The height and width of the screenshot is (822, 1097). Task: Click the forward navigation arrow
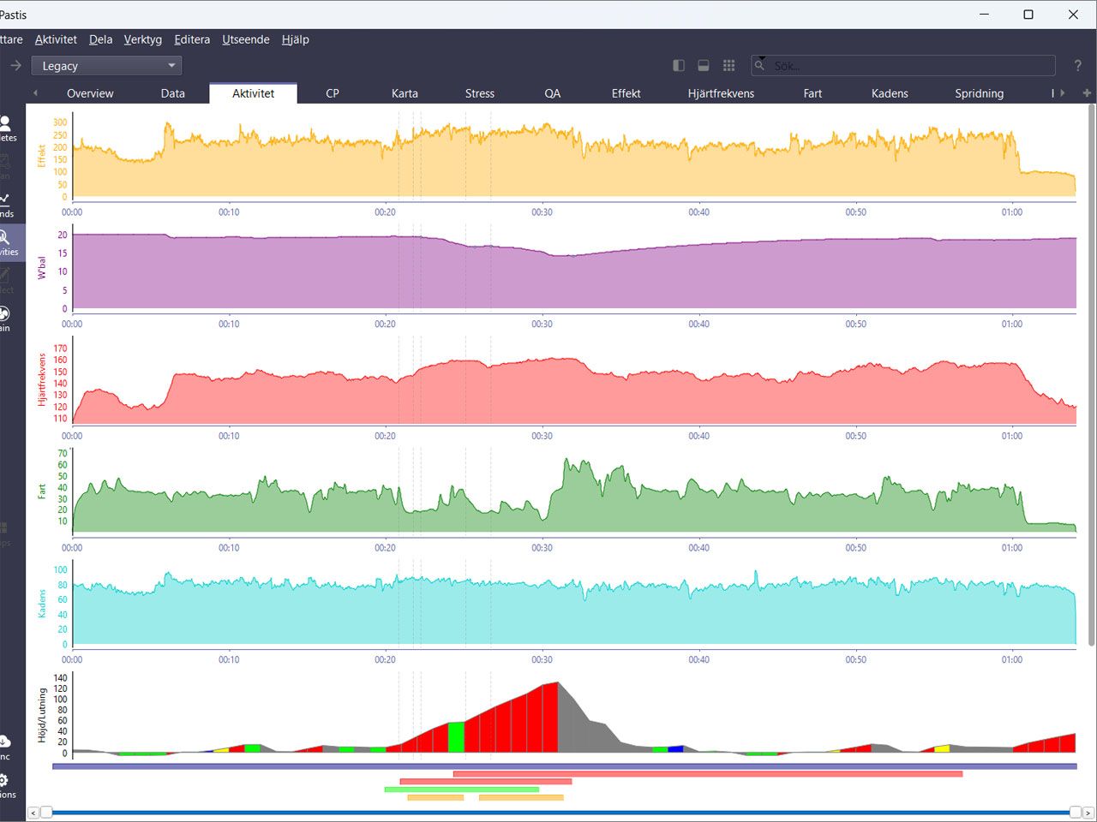pos(16,66)
